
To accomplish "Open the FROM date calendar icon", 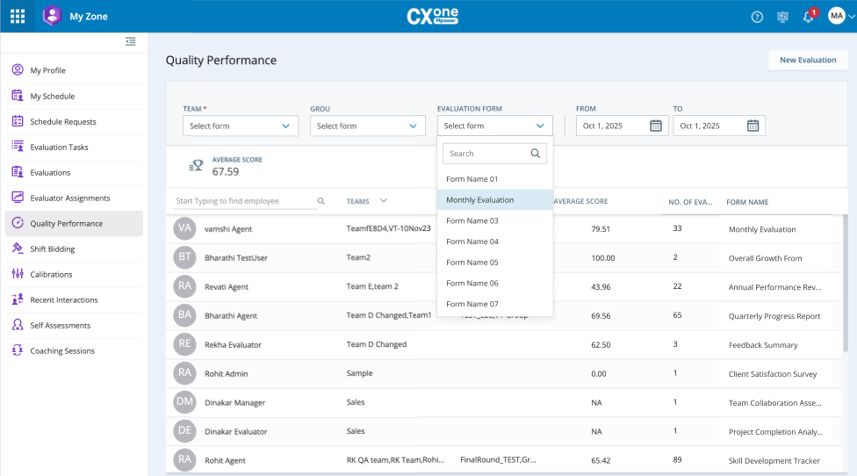I will click(656, 126).
